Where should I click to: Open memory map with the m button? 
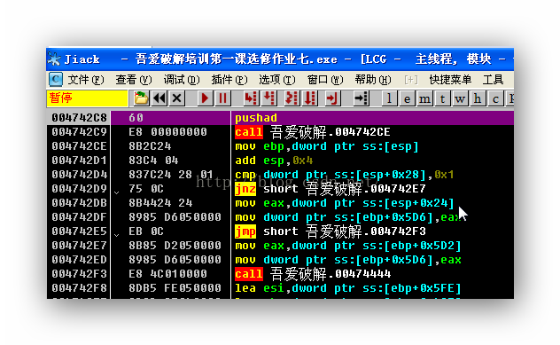(x=424, y=98)
